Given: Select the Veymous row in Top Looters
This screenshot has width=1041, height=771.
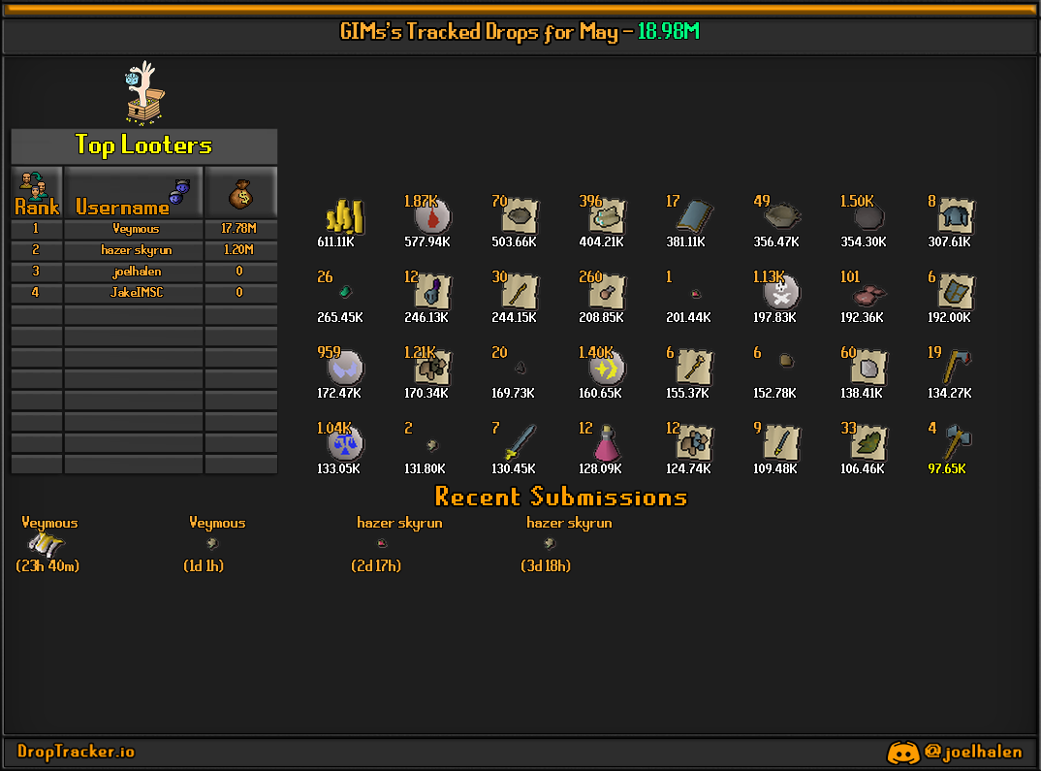Looking at the screenshot, I should [x=144, y=229].
